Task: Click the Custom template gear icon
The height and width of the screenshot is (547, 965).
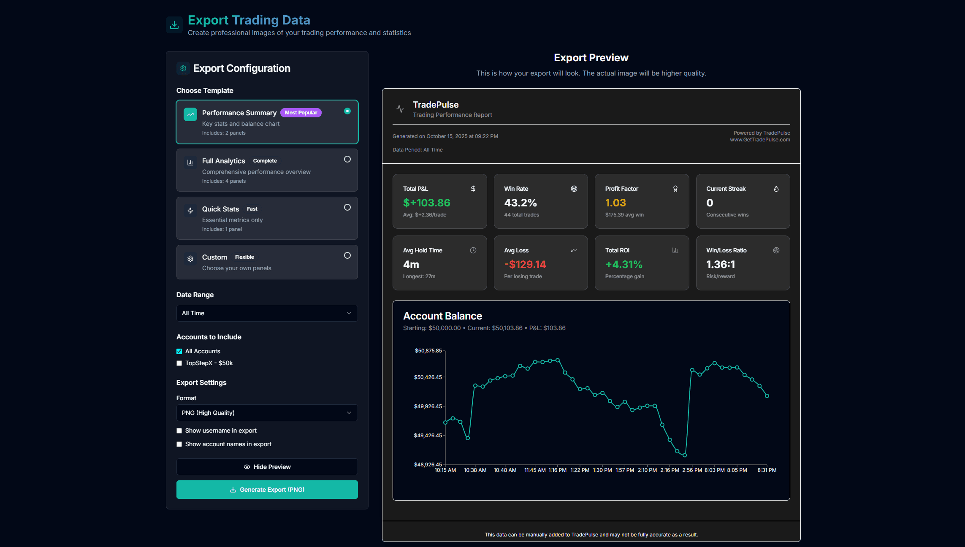Action: coord(190,259)
